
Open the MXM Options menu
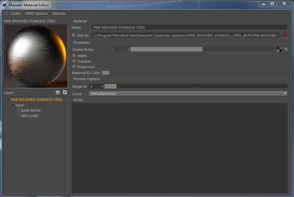point(36,13)
